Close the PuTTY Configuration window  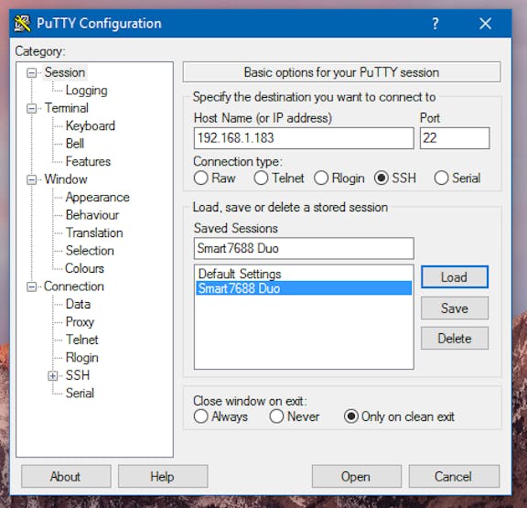[x=485, y=24]
